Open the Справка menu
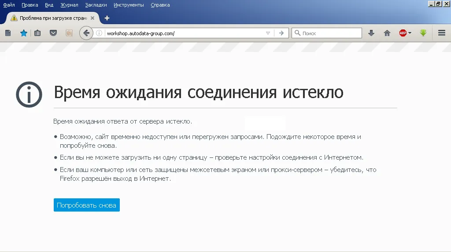451x252 pixels. (160, 5)
